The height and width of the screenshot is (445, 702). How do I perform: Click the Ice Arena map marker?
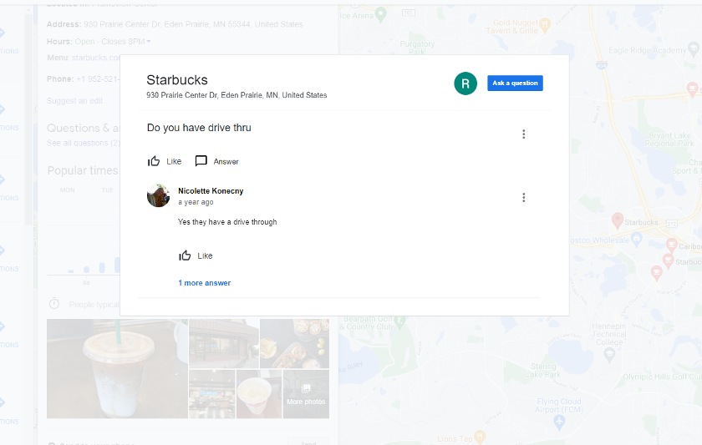pos(380,14)
